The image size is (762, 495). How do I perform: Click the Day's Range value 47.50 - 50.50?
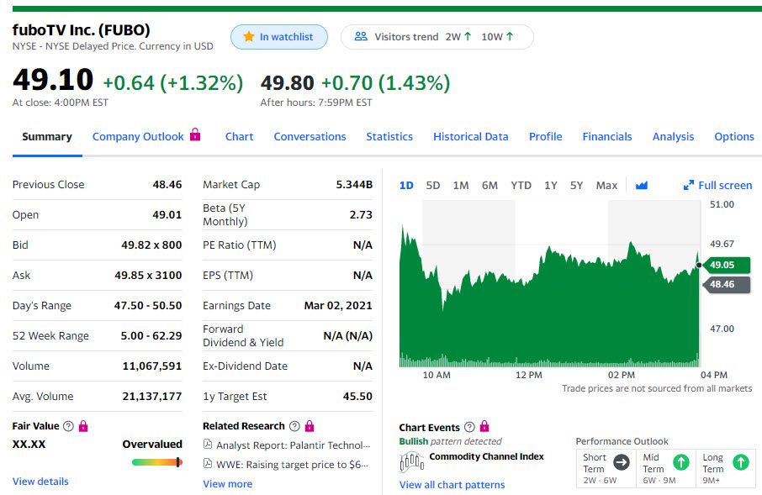pyautogui.click(x=148, y=306)
